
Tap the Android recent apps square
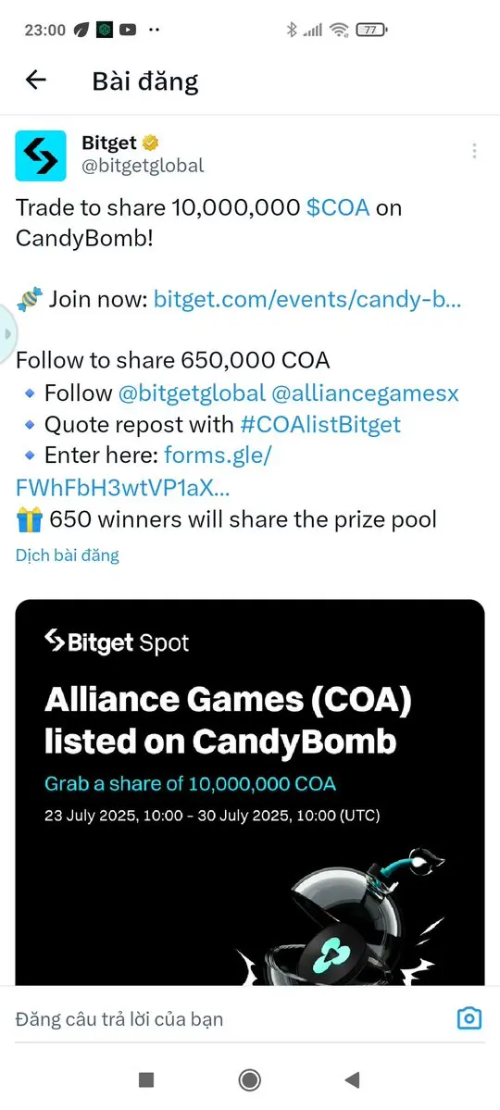(146, 1079)
